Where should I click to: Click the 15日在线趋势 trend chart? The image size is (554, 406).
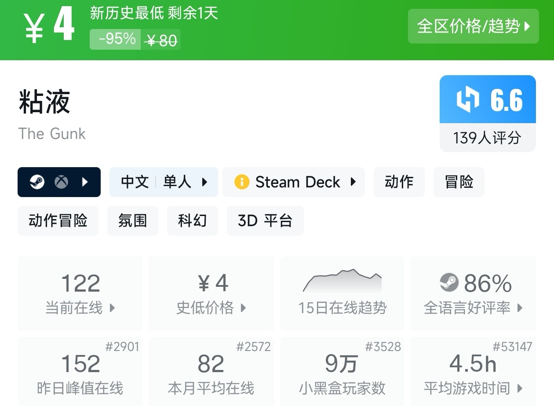click(x=342, y=294)
